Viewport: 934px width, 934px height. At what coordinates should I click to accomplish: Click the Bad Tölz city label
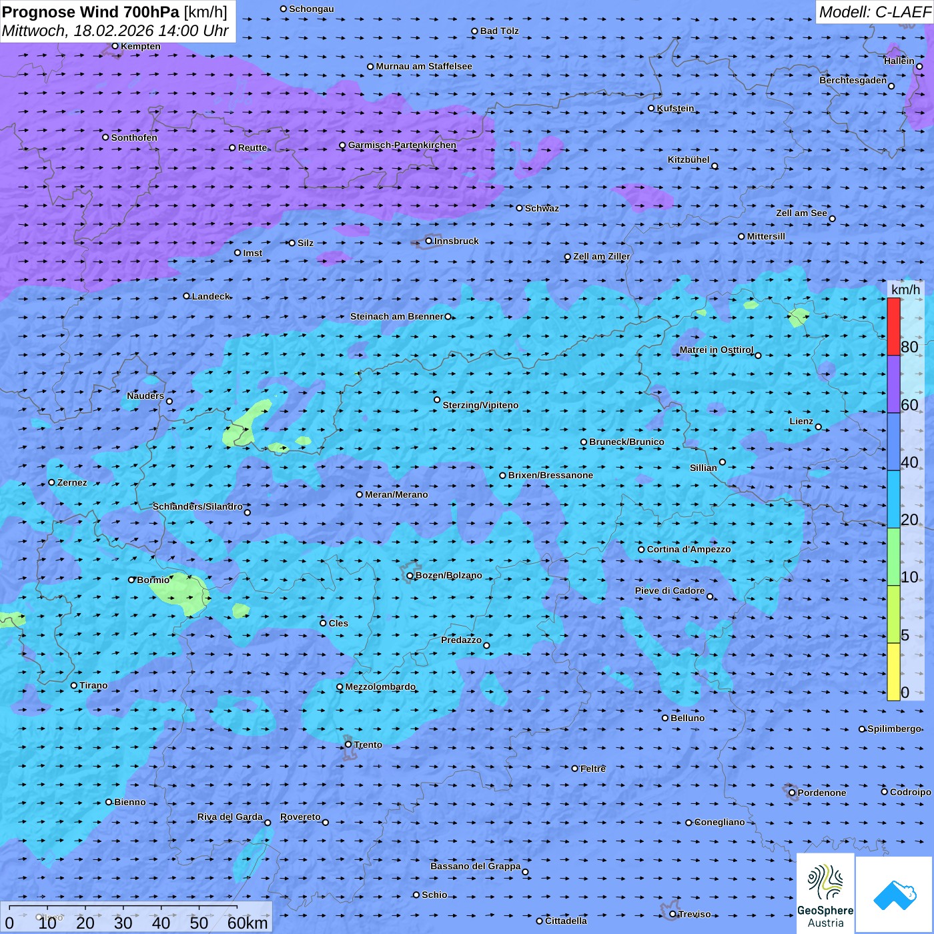[500, 31]
